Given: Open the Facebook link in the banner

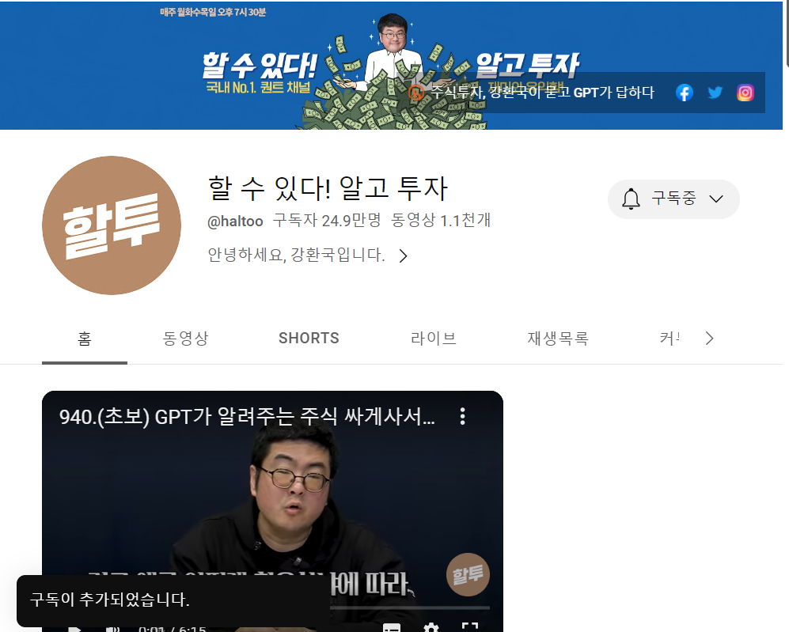Looking at the screenshot, I should (684, 93).
